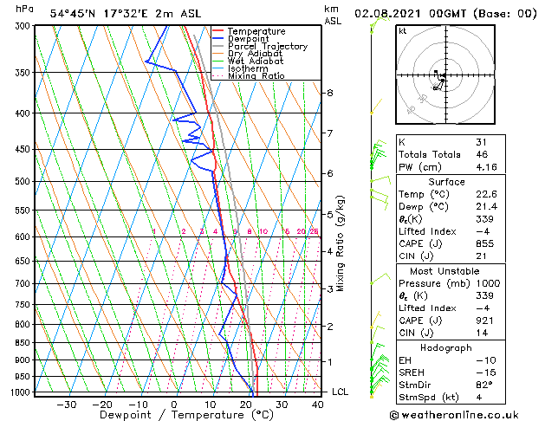Click the kt label in hodograph
This screenshot has height=421, width=545.
(x=402, y=31)
